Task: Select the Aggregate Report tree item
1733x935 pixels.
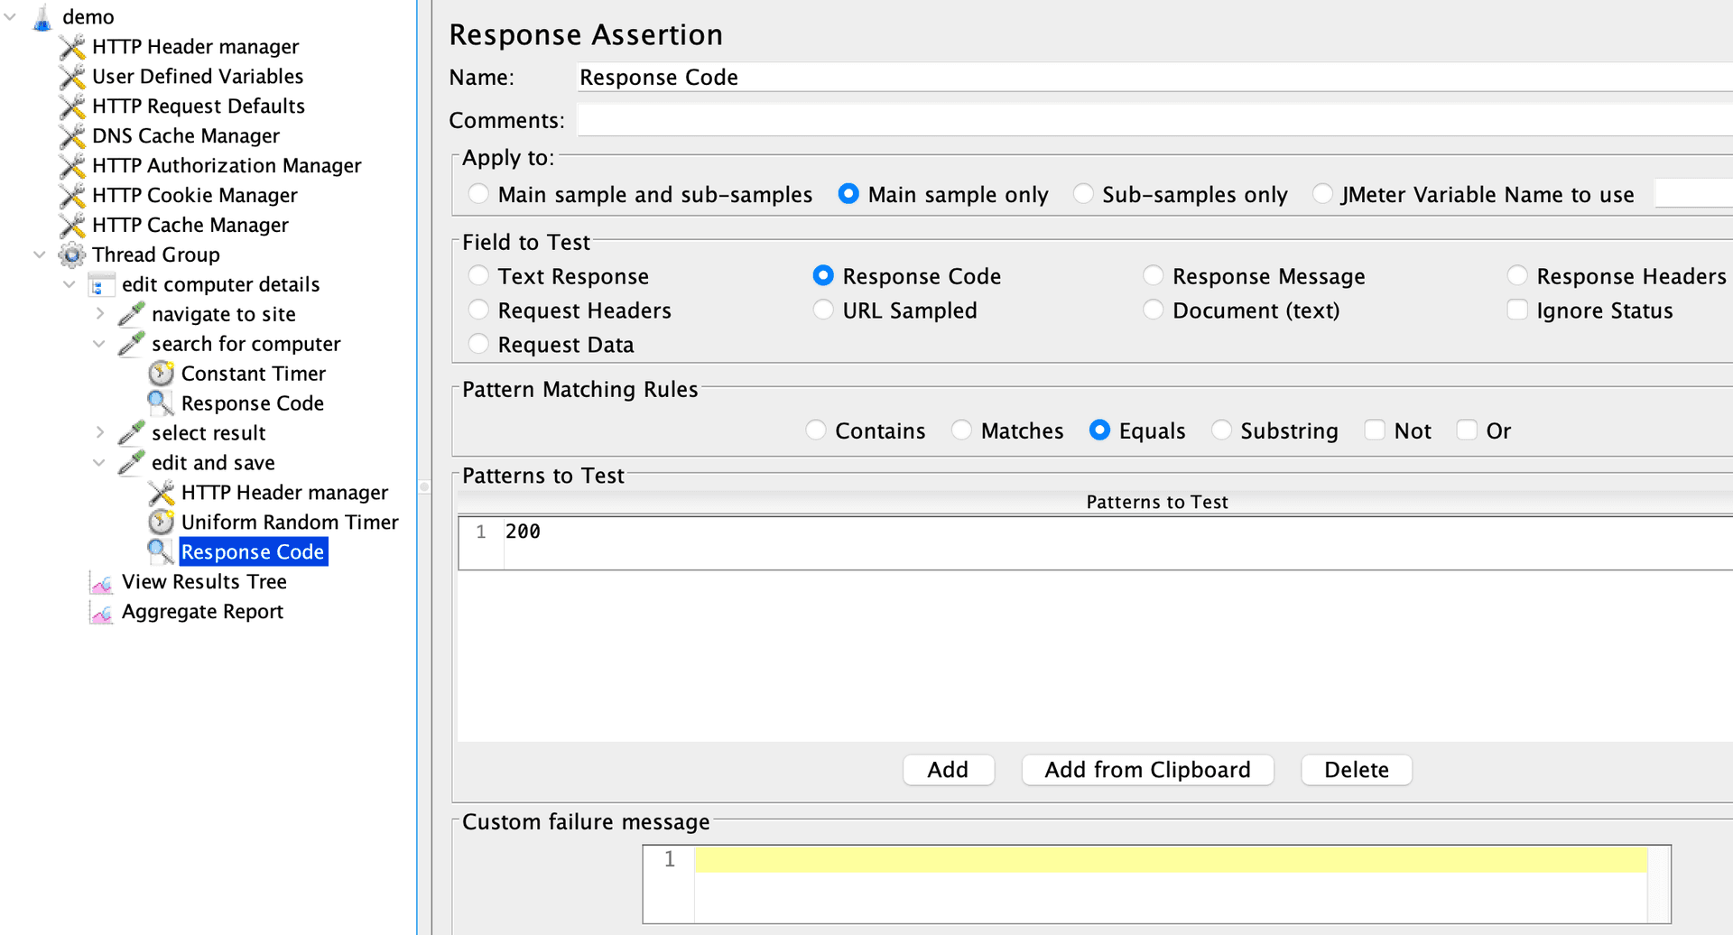Action: [202, 612]
